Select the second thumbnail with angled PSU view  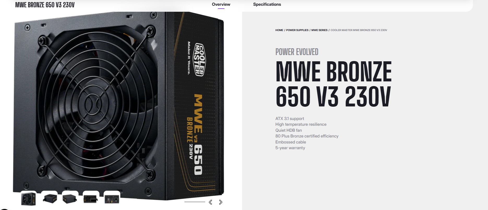[49, 199]
